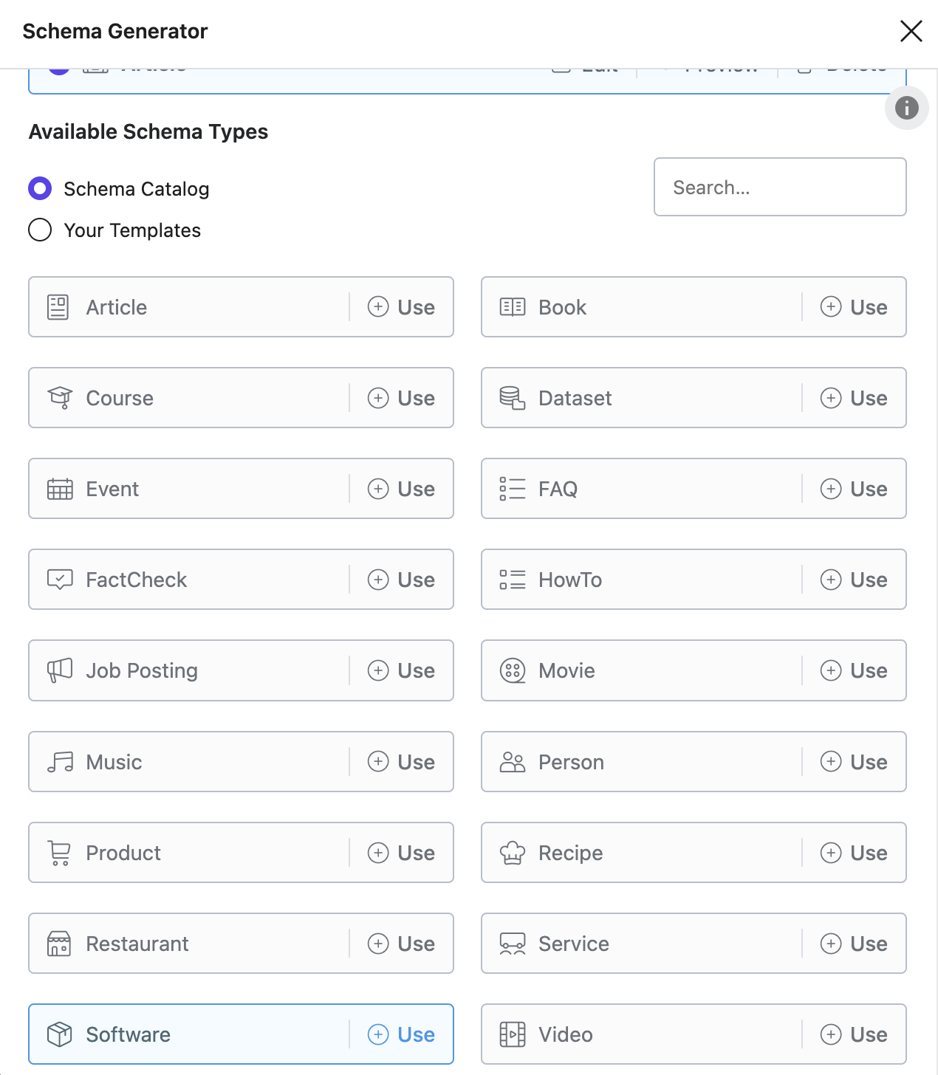Use the Restaurant schema type

[x=401, y=944]
